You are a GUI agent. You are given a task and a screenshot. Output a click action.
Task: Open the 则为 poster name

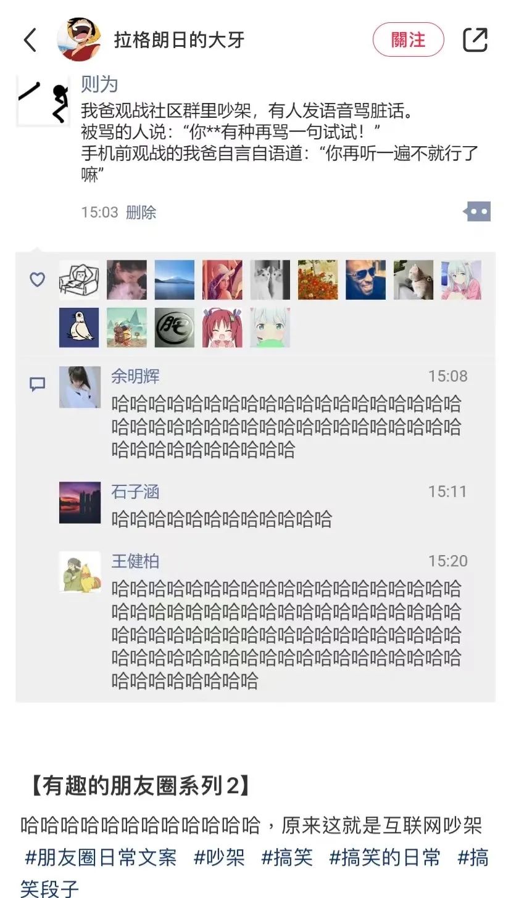[x=99, y=84]
